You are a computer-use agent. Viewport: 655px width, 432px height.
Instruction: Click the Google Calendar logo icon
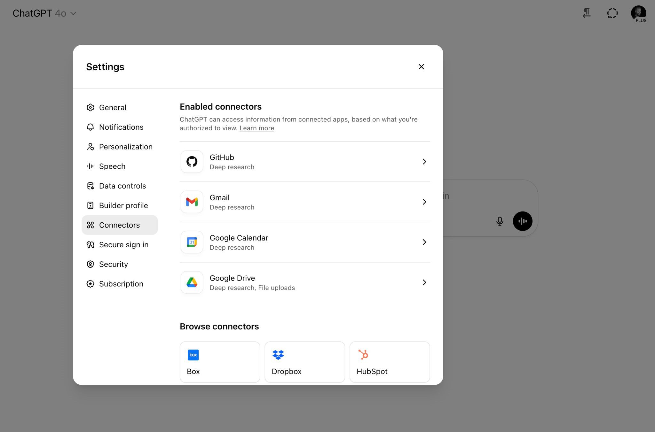coord(192,242)
